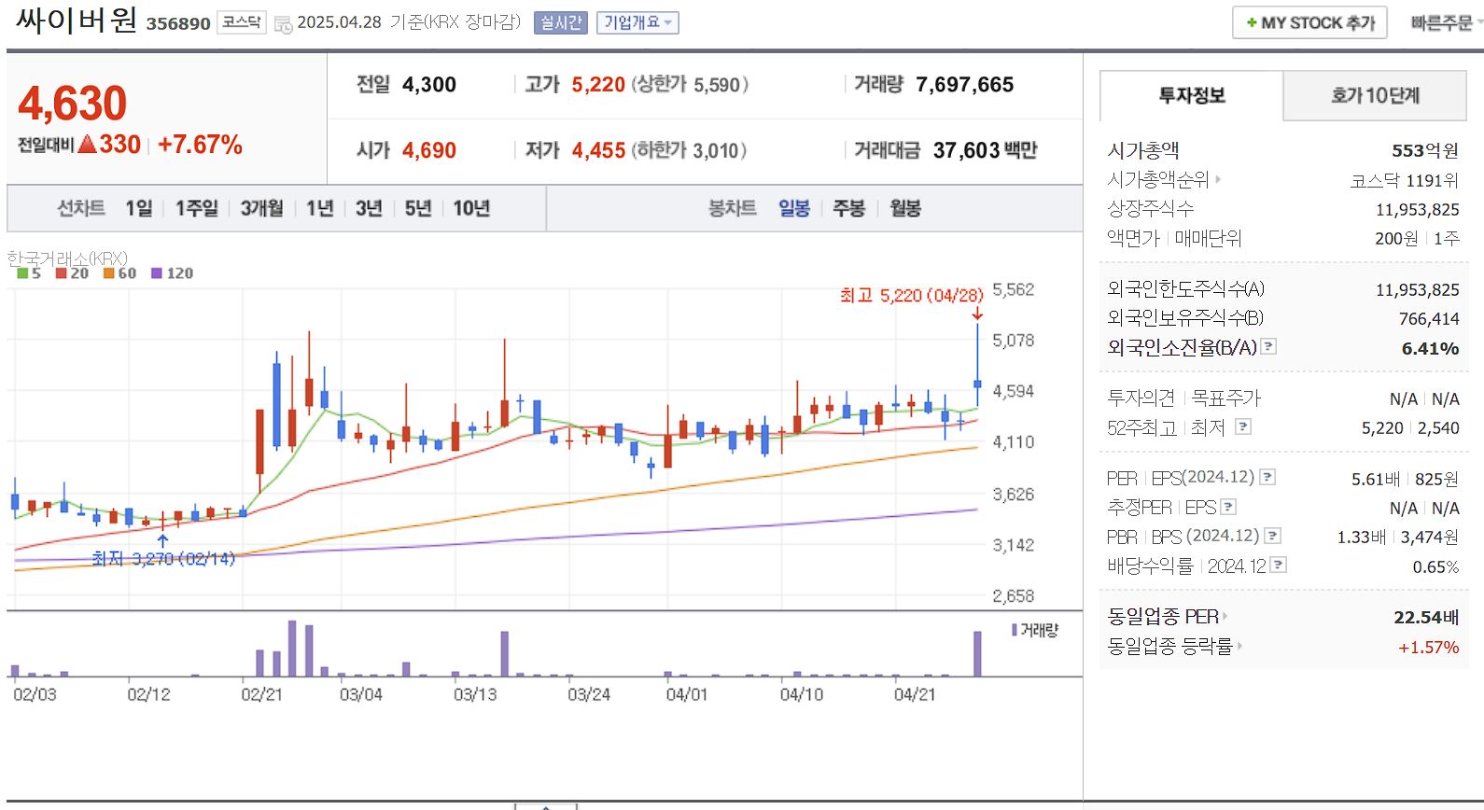Click the 거래대금 value 37,603 백만
The height and width of the screenshot is (810, 1484).
pos(985,150)
